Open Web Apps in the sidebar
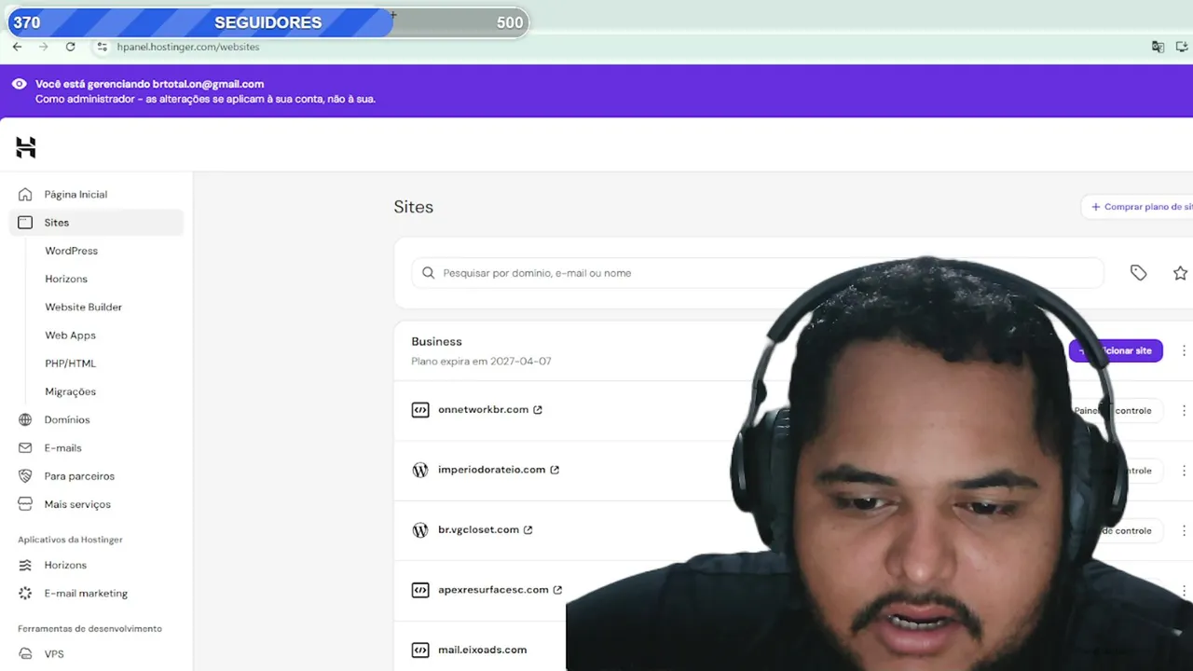 [71, 335]
